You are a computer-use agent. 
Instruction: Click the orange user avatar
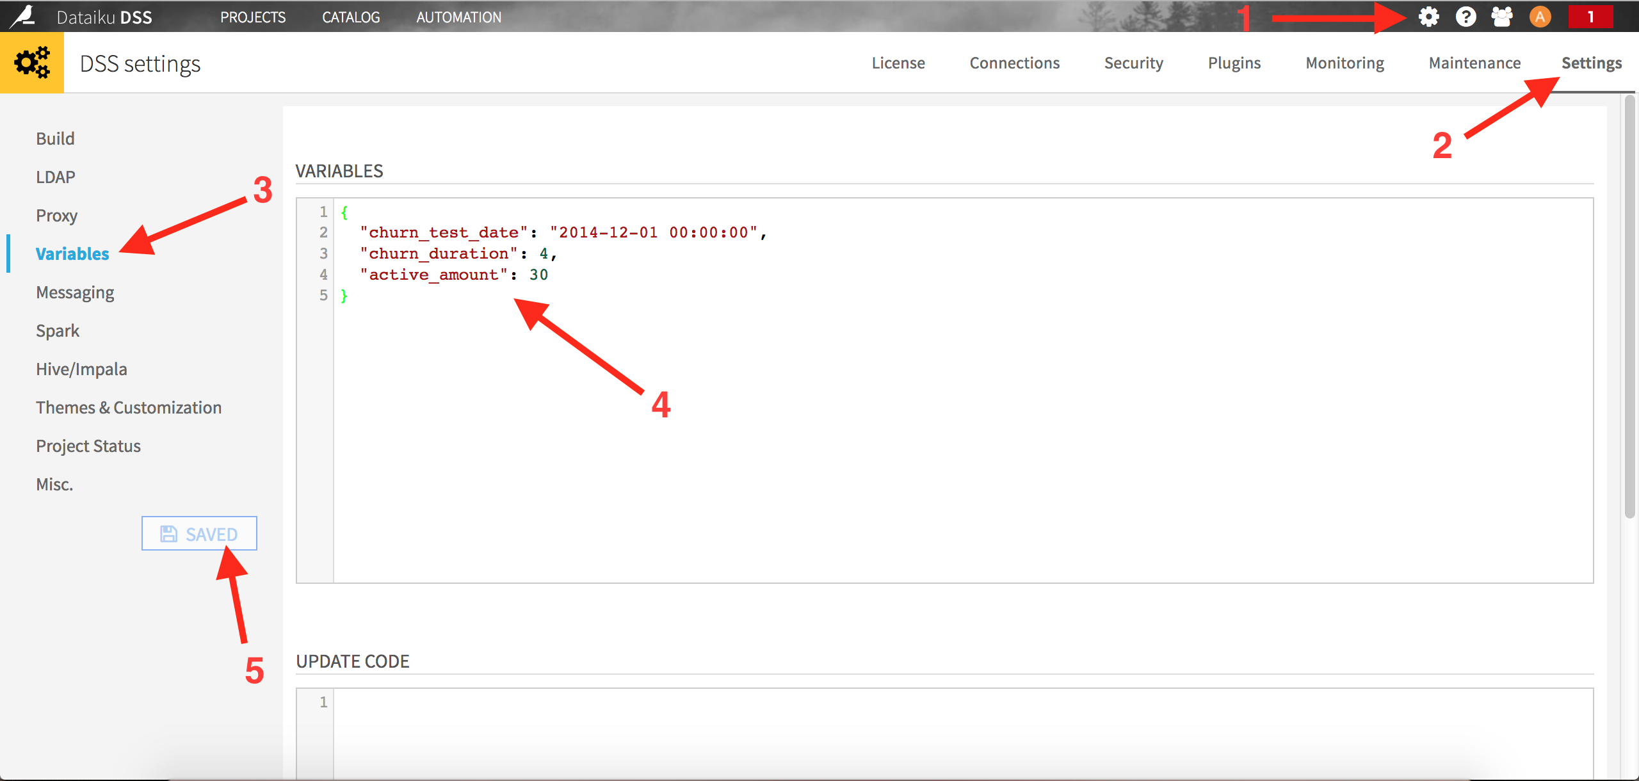click(1540, 17)
